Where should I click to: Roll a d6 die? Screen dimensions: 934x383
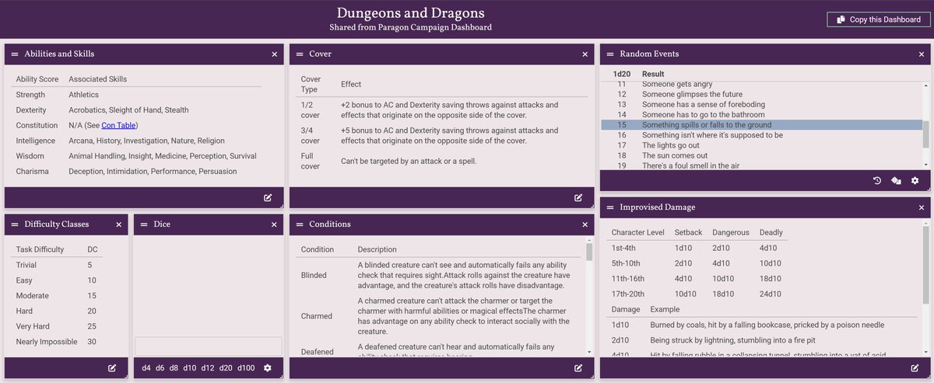(x=160, y=367)
